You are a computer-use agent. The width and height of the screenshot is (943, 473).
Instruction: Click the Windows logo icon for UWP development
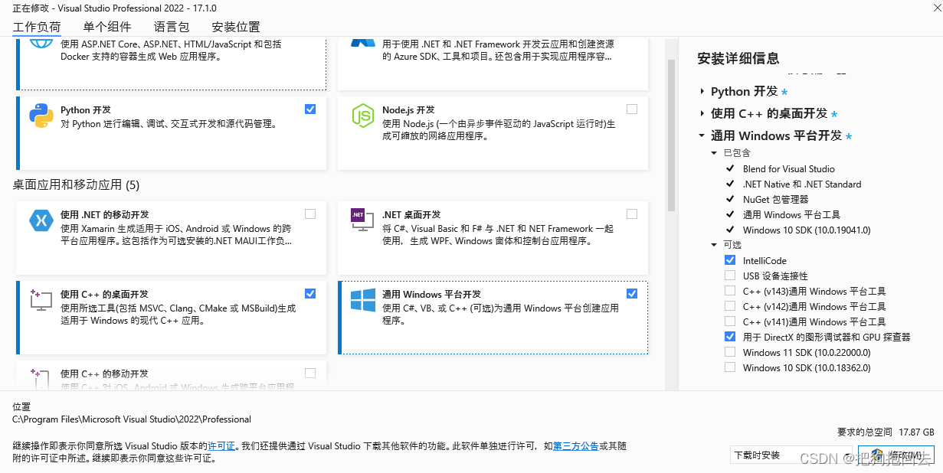click(x=362, y=300)
